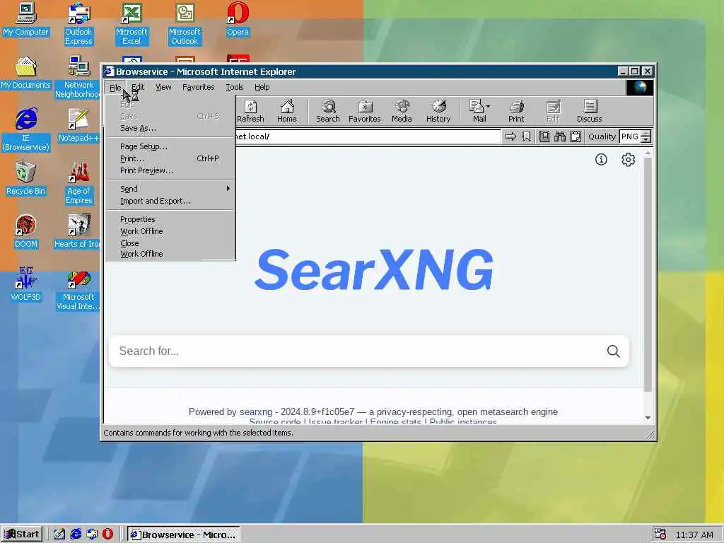Open the View menu
Image resolution: width=724 pixels, height=543 pixels.
pos(163,87)
